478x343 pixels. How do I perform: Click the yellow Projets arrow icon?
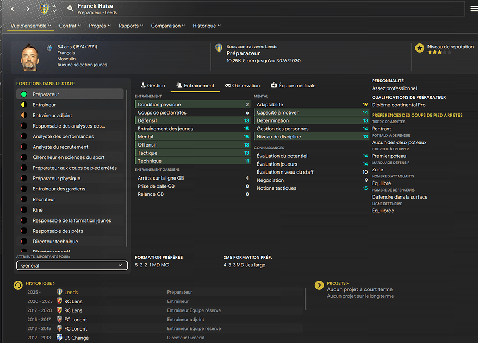[319, 285]
